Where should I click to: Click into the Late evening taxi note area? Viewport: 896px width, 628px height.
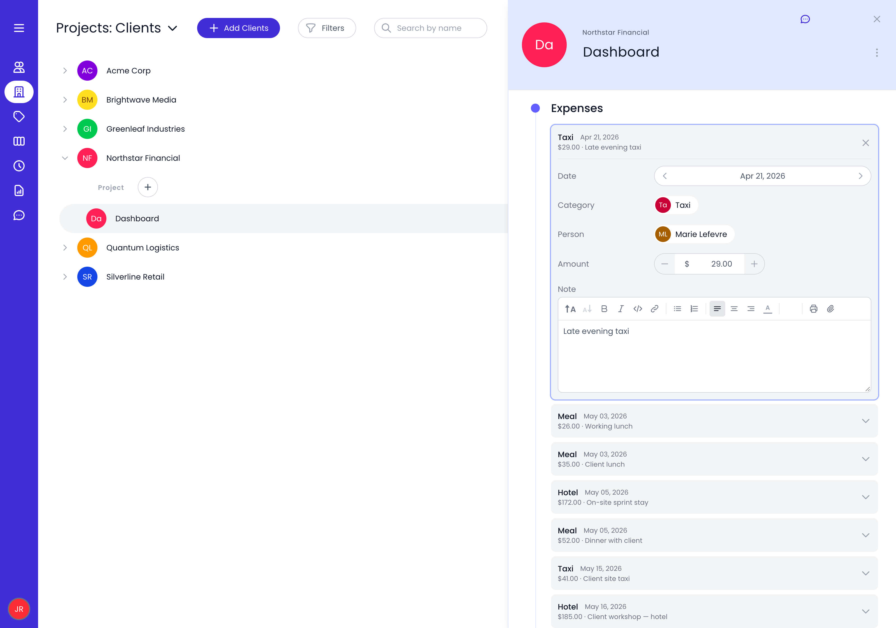click(x=714, y=356)
